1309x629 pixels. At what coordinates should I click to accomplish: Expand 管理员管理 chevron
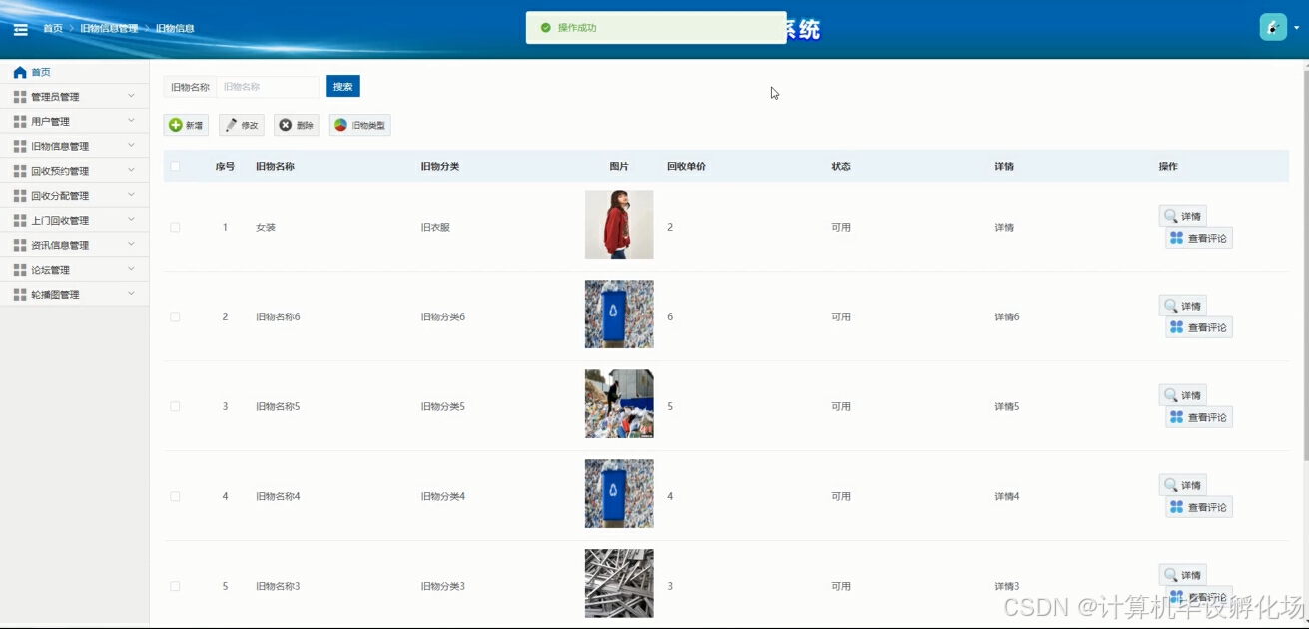coord(131,96)
